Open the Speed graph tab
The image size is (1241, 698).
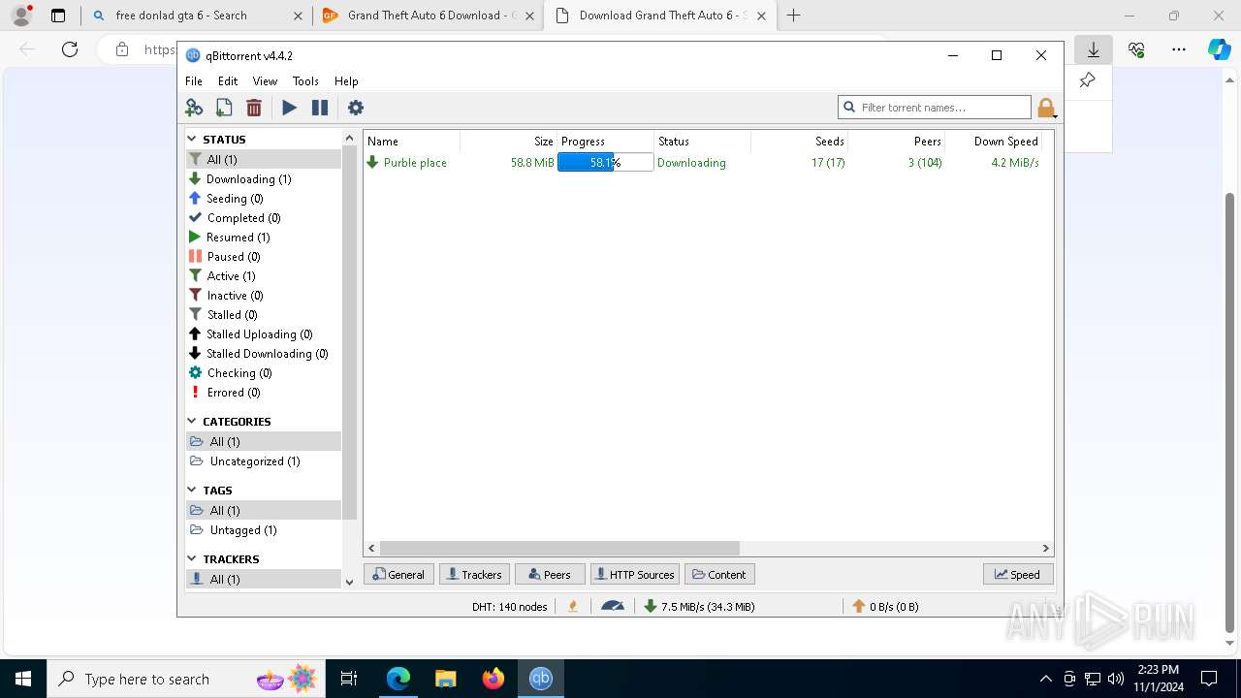pos(1018,574)
